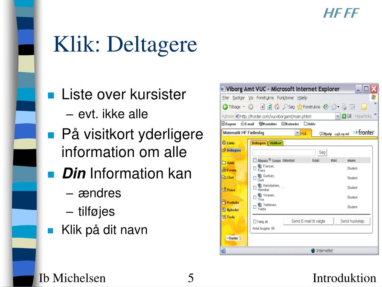382x287 pixels.
Task: Tick the Vælg alt checkbox
Action: [254, 221]
